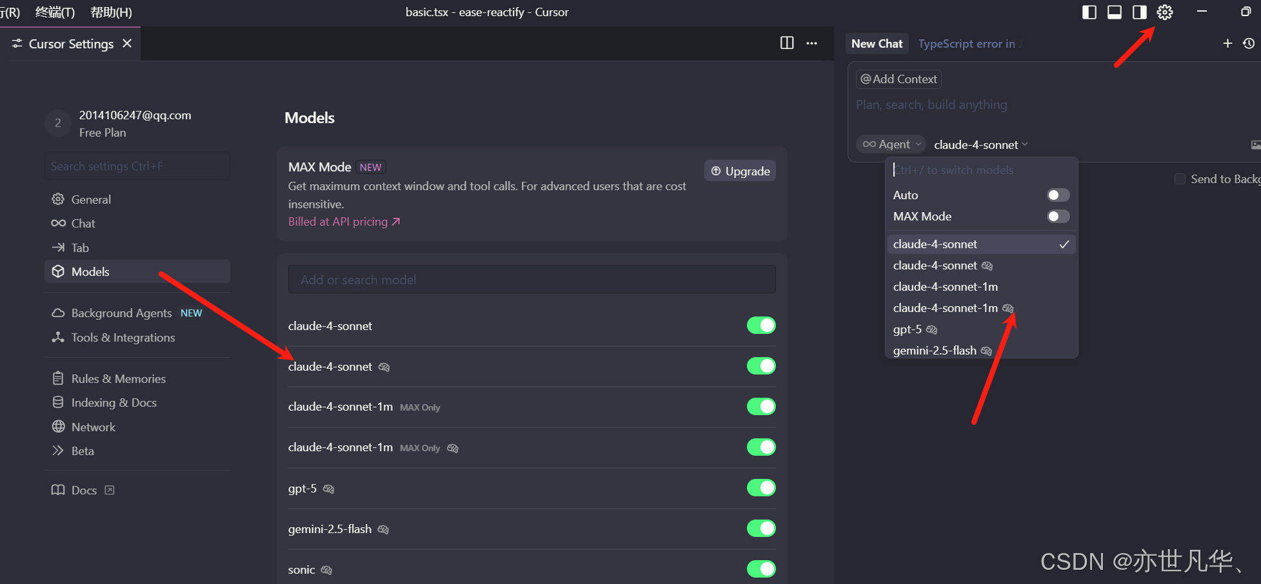Select gpt-5 in model dropdown
The image size is (1261, 584).
pos(981,329)
